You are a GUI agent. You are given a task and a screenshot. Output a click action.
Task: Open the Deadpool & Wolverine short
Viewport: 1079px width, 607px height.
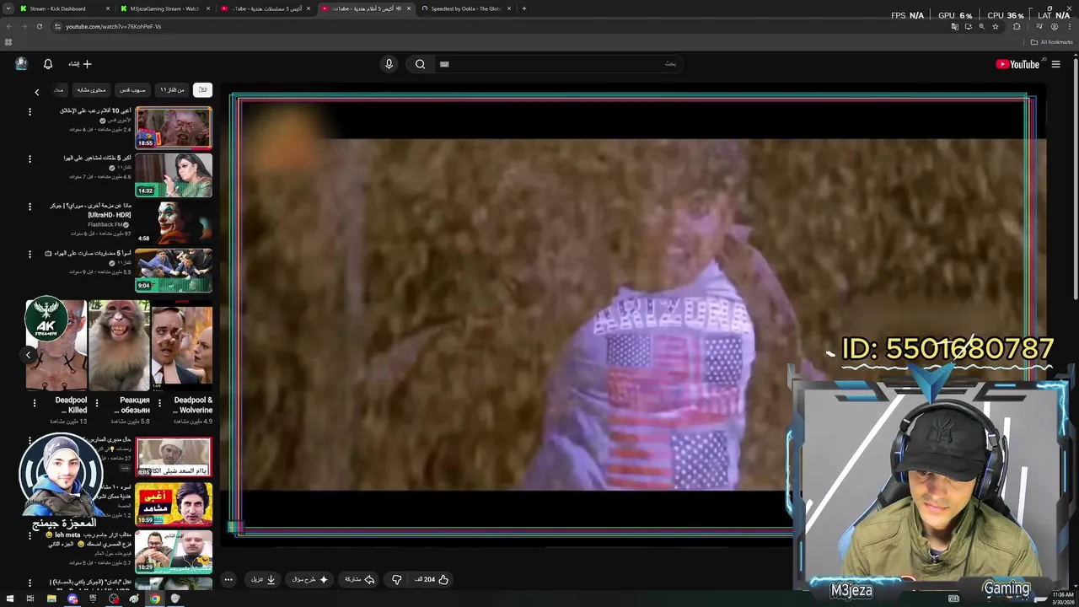coord(182,346)
